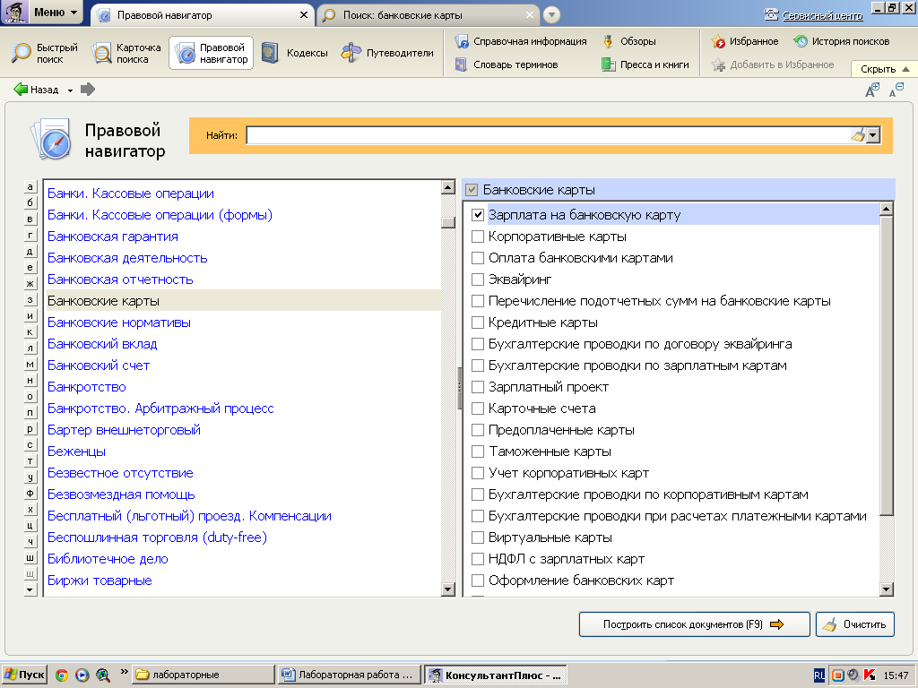The height and width of the screenshot is (688, 918).
Task: Switch to Поиск: банковские карты tab
Action: tap(429, 15)
